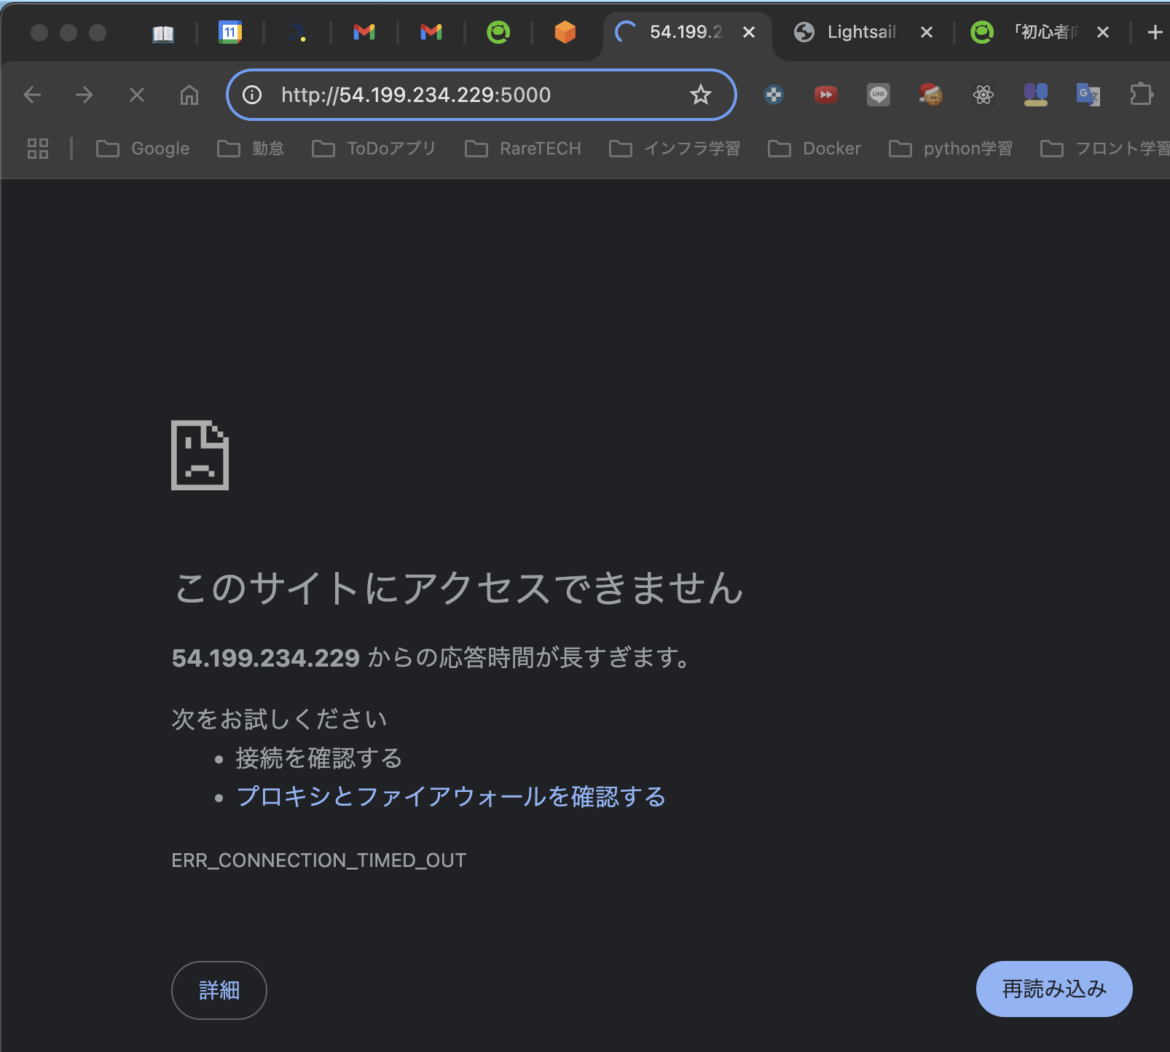Open the bookmarks side panel grid icon
This screenshot has width=1170, height=1052.
tap(37, 149)
